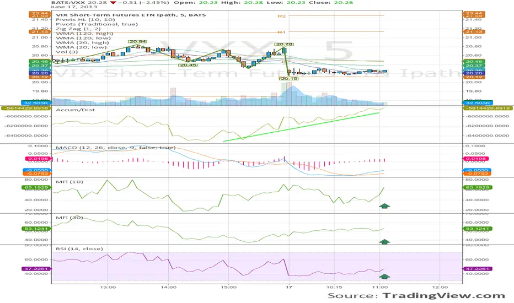Click the -5814429.8918 Accum/Dist tag on left scale
This screenshot has height=303, width=514.
pos(26,108)
